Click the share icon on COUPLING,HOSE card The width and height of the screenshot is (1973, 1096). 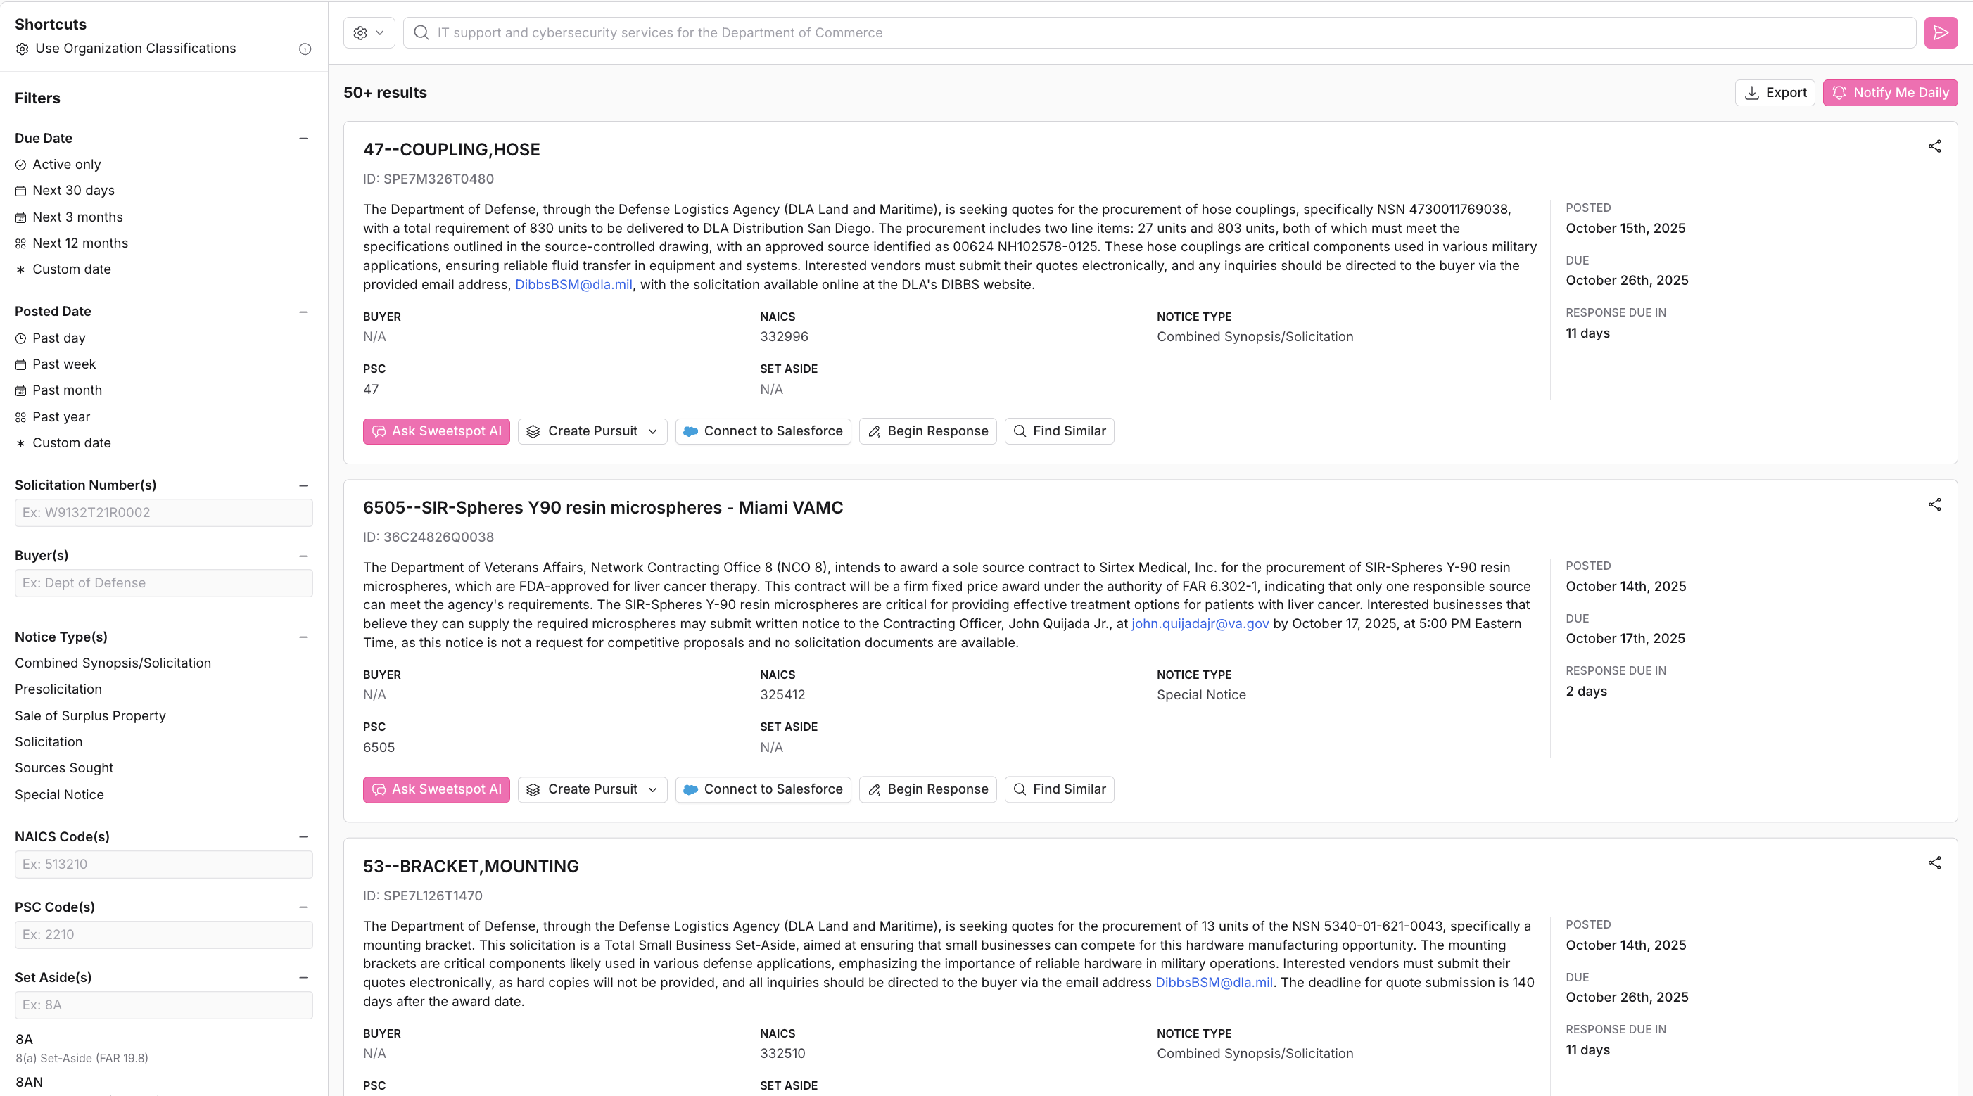tap(1934, 146)
